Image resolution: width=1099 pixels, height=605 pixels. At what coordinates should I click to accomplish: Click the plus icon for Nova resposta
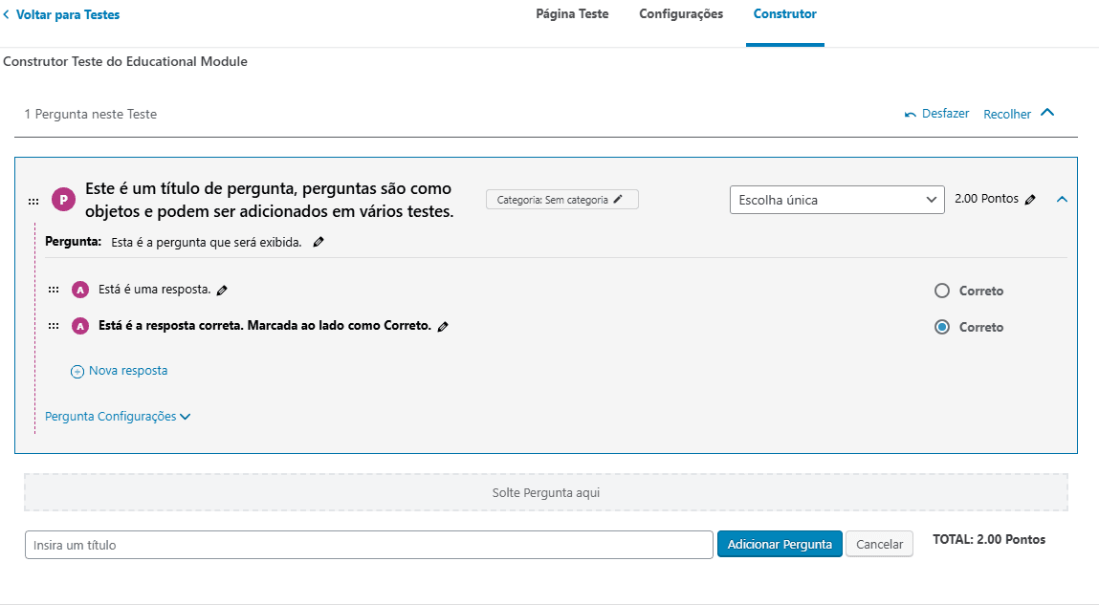point(77,371)
